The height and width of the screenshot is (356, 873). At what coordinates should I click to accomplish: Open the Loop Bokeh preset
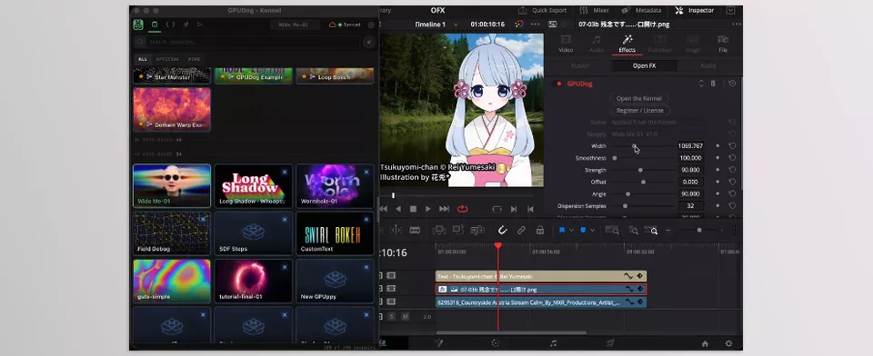(x=335, y=76)
